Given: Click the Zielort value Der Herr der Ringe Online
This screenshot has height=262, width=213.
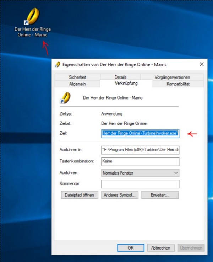Looking at the screenshot, I should coord(124,123).
